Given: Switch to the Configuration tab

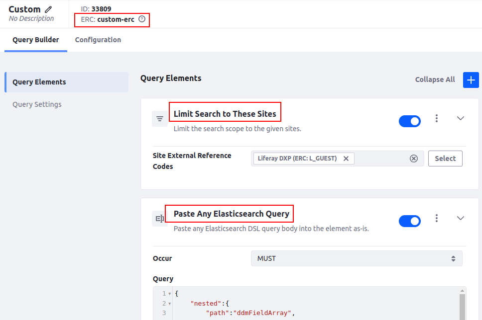Looking at the screenshot, I should (98, 40).
